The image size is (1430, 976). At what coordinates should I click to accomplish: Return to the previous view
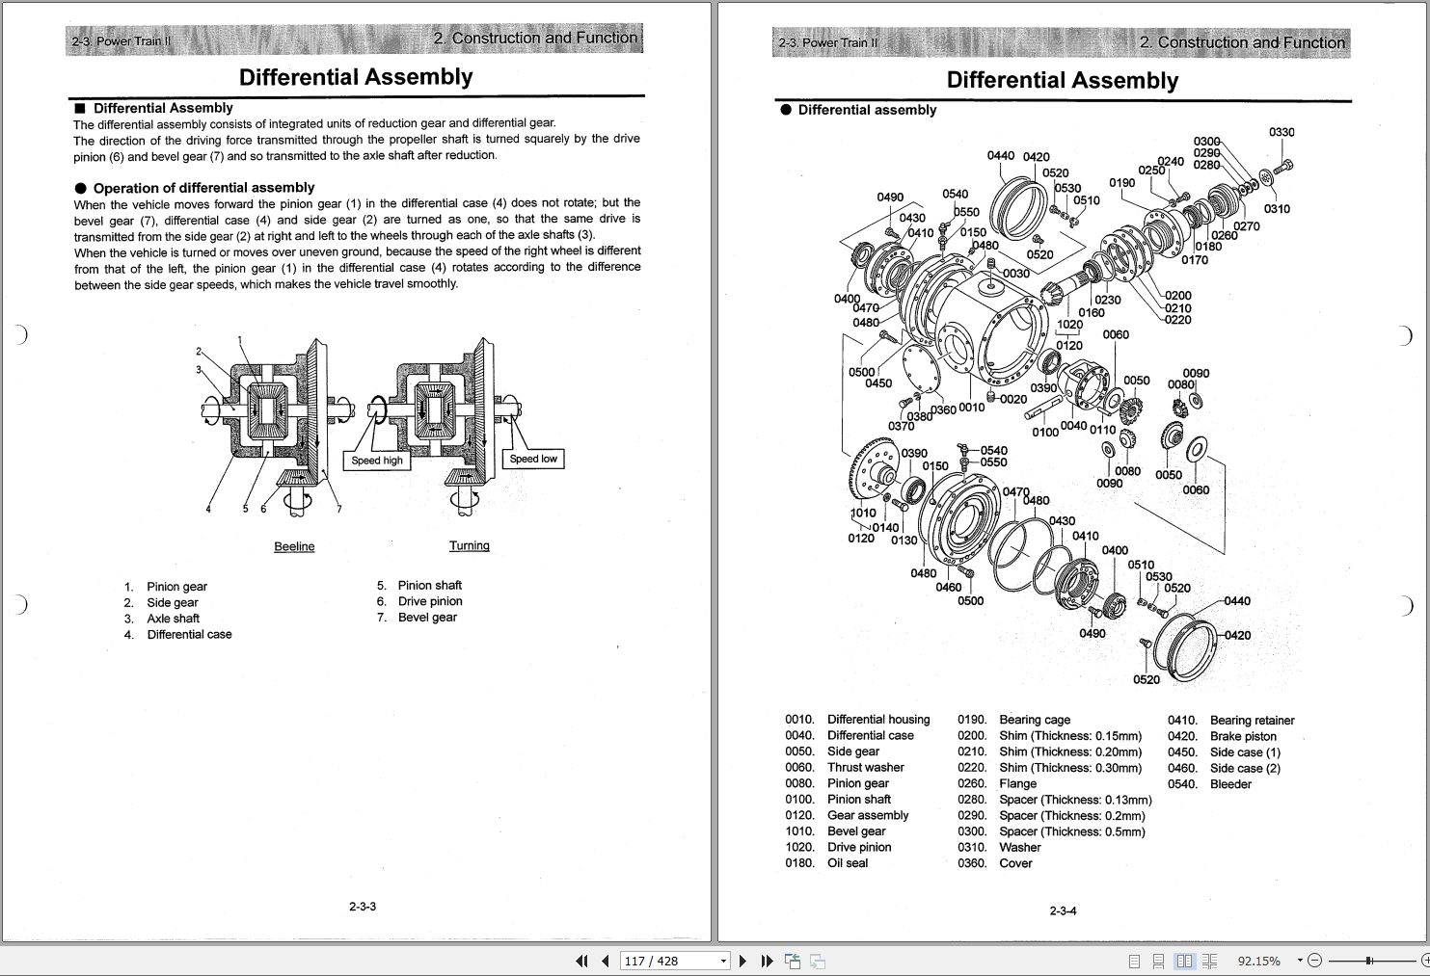point(792,961)
